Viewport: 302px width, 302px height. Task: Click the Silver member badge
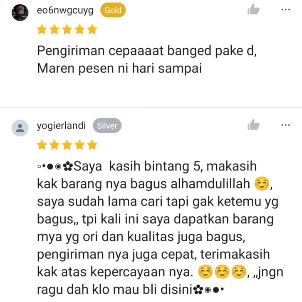click(107, 126)
